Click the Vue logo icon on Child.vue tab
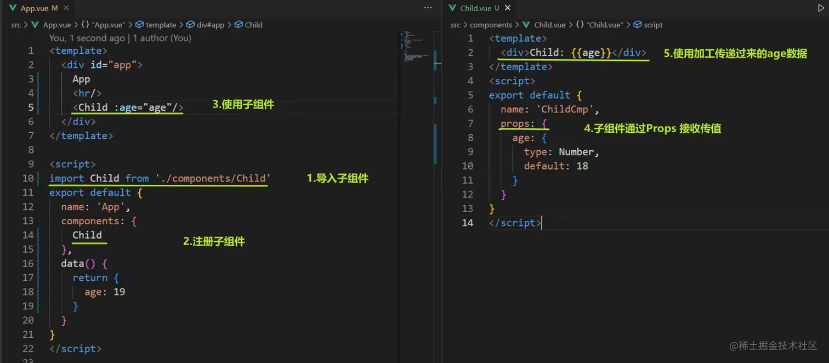This screenshot has width=829, height=363. pos(452,8)
